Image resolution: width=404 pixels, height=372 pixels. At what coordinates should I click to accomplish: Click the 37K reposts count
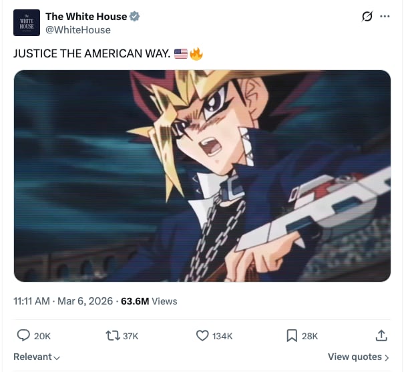(130, 336)
